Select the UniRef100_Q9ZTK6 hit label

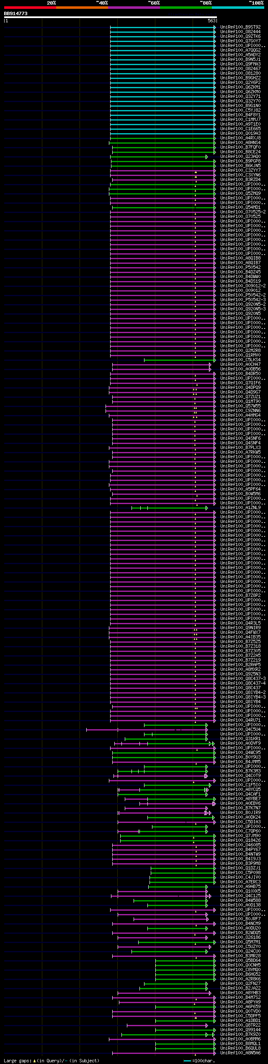[240, 36]
